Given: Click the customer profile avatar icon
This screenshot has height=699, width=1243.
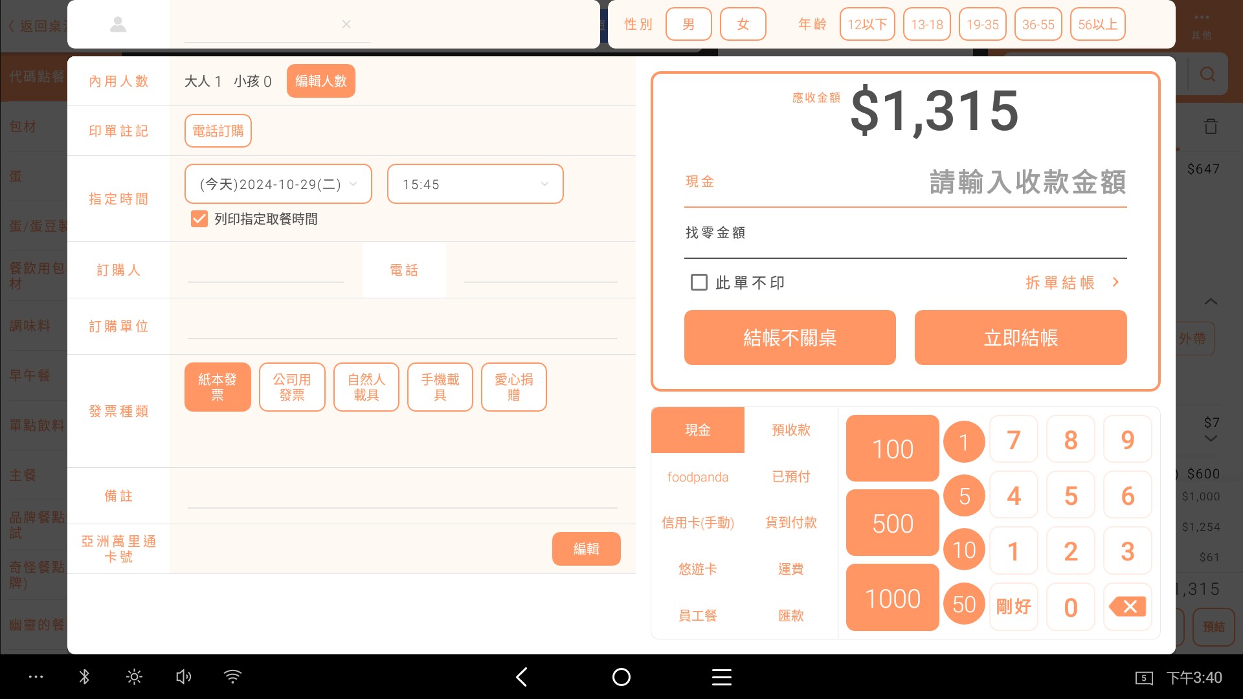Looking at the screenshot, I should (118, 25).
